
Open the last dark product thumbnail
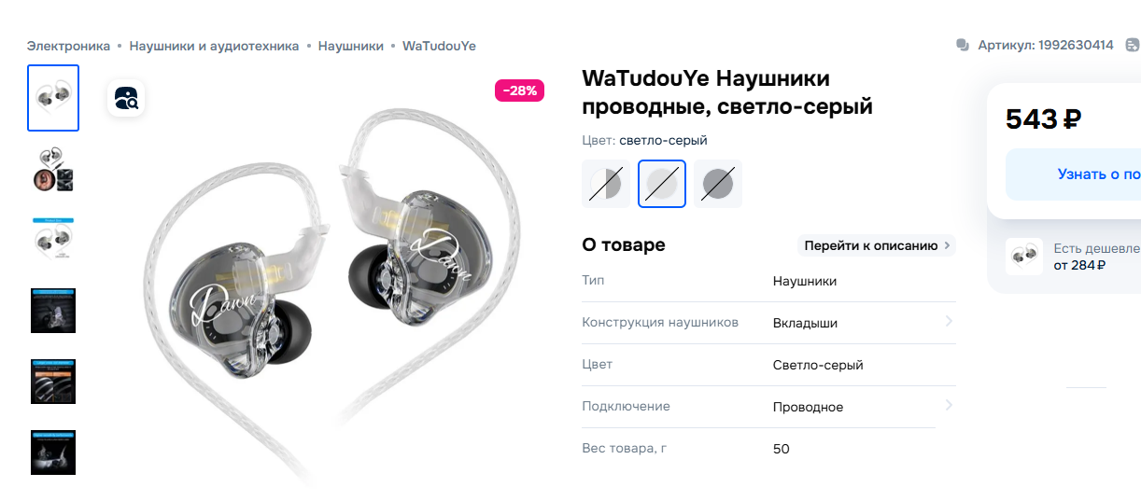pyautogui.click(x=53, y=452)
